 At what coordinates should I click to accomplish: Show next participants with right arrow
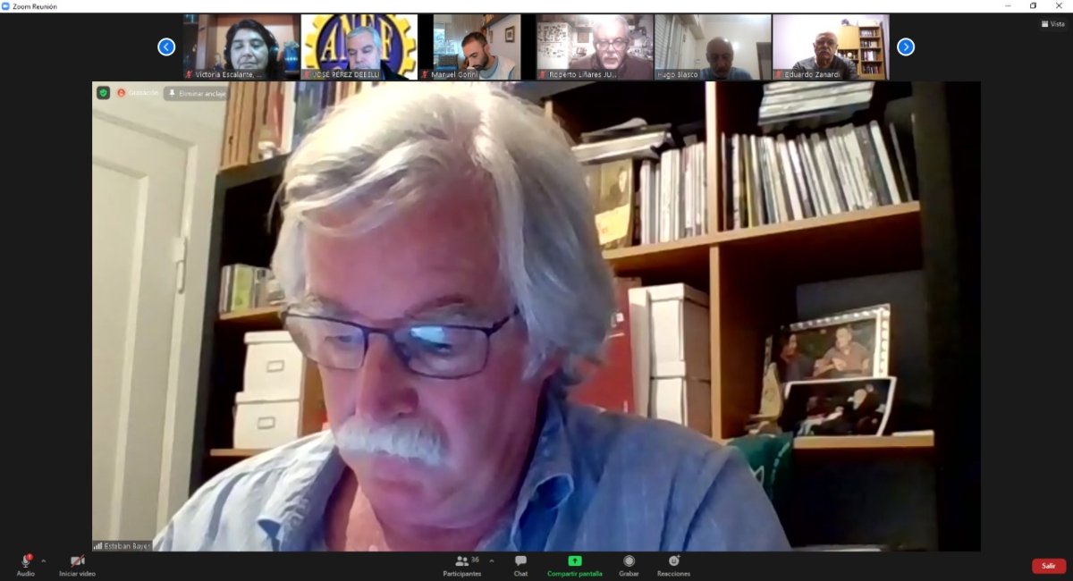pos(906,46)
